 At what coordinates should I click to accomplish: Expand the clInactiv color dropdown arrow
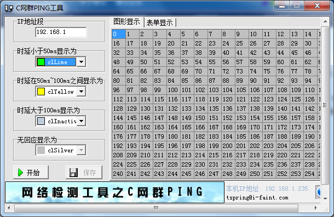81,121
